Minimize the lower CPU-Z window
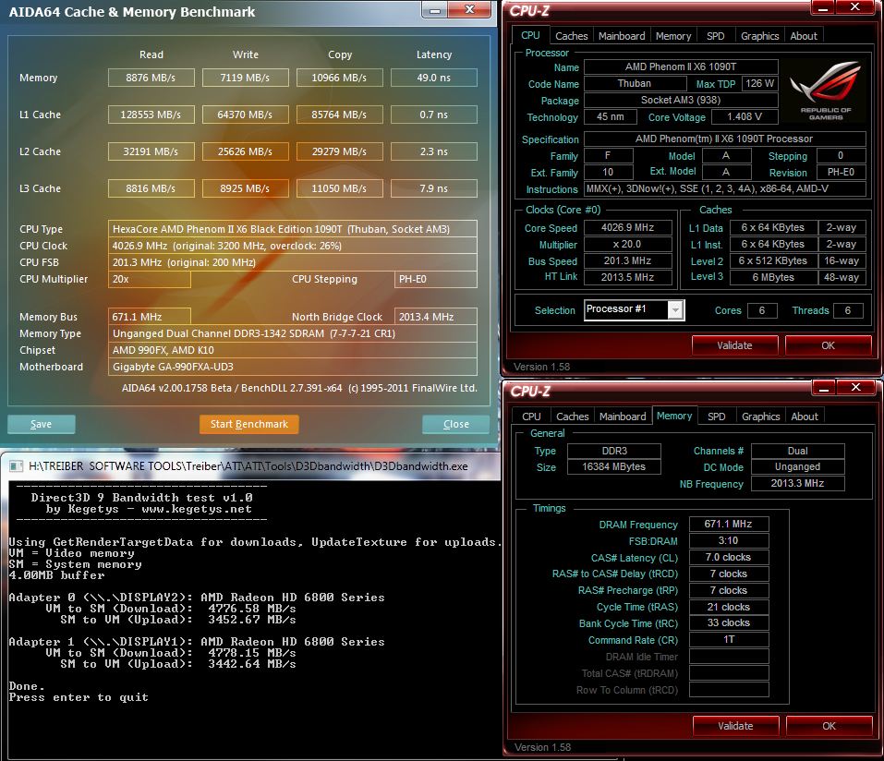Viewport: 884px width, 761px height. [824, 388]
